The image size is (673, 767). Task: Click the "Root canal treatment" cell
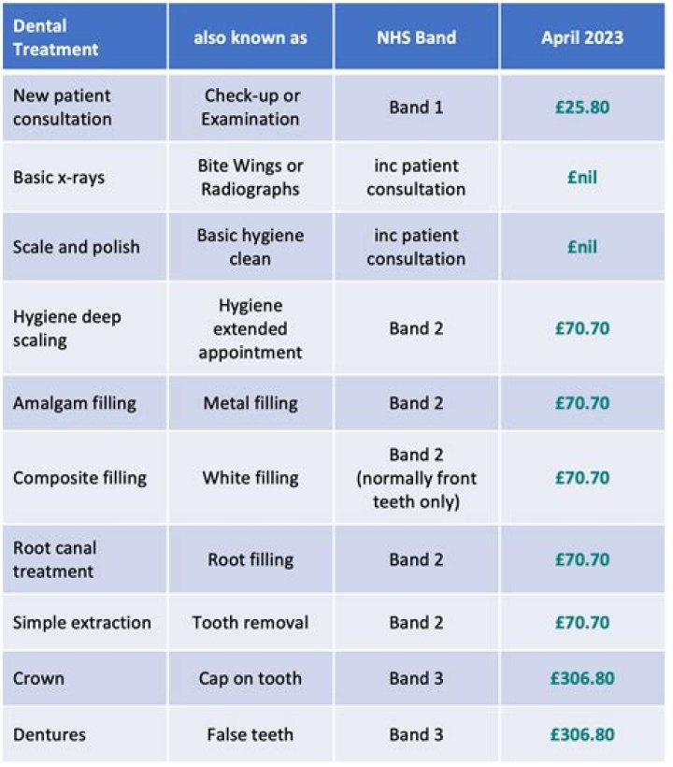pos(55,559)
